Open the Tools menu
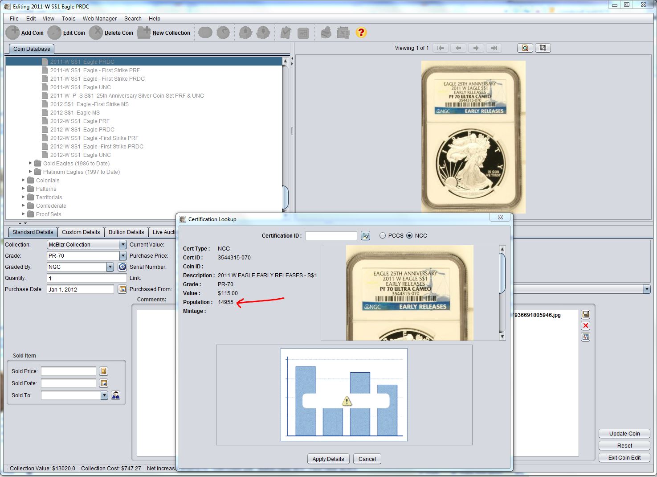This screenshot has height=477, width=657. [x=69, y=19]
